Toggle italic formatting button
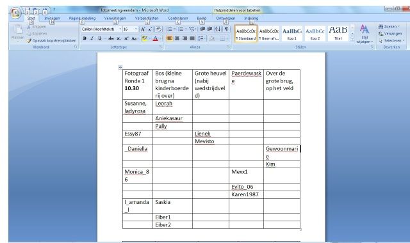This screenshot has height=243, width=410. pyautogui.click(x=92, y=38)
